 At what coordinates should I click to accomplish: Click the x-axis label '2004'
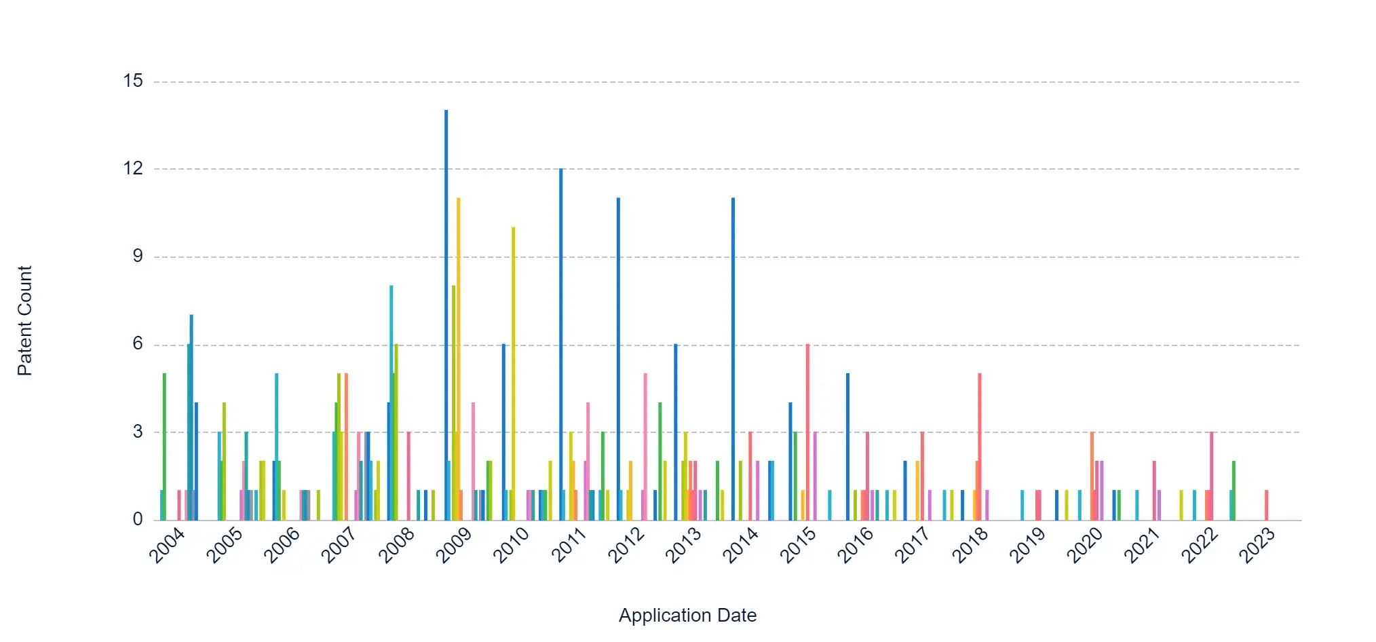(x=167, y=545)
